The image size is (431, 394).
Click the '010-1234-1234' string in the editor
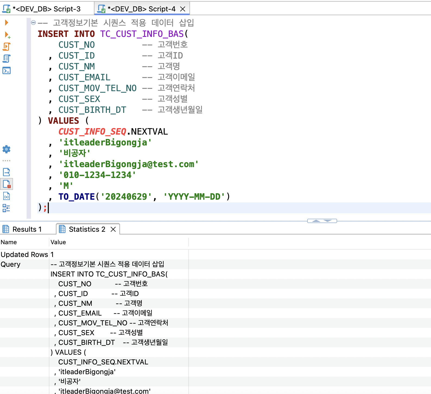[x=97, y=175]
